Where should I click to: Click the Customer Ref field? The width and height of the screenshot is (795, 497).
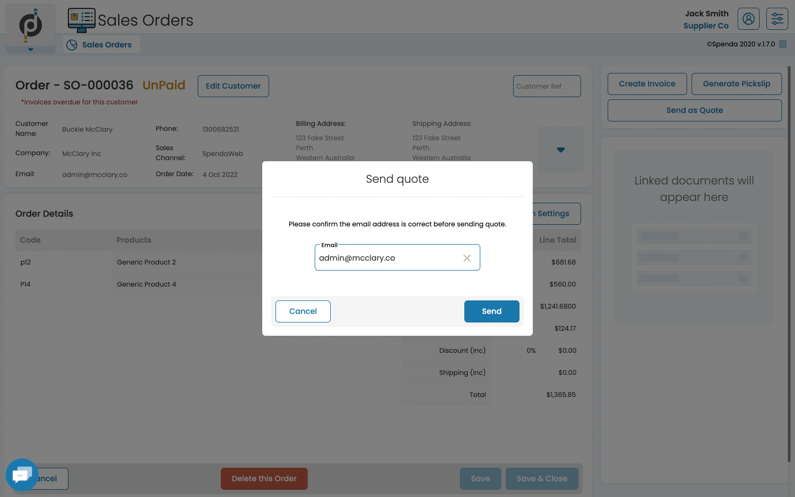547,86
